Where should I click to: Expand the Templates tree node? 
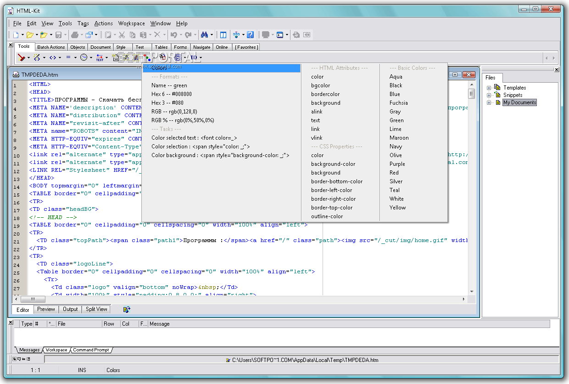(489, 88)
